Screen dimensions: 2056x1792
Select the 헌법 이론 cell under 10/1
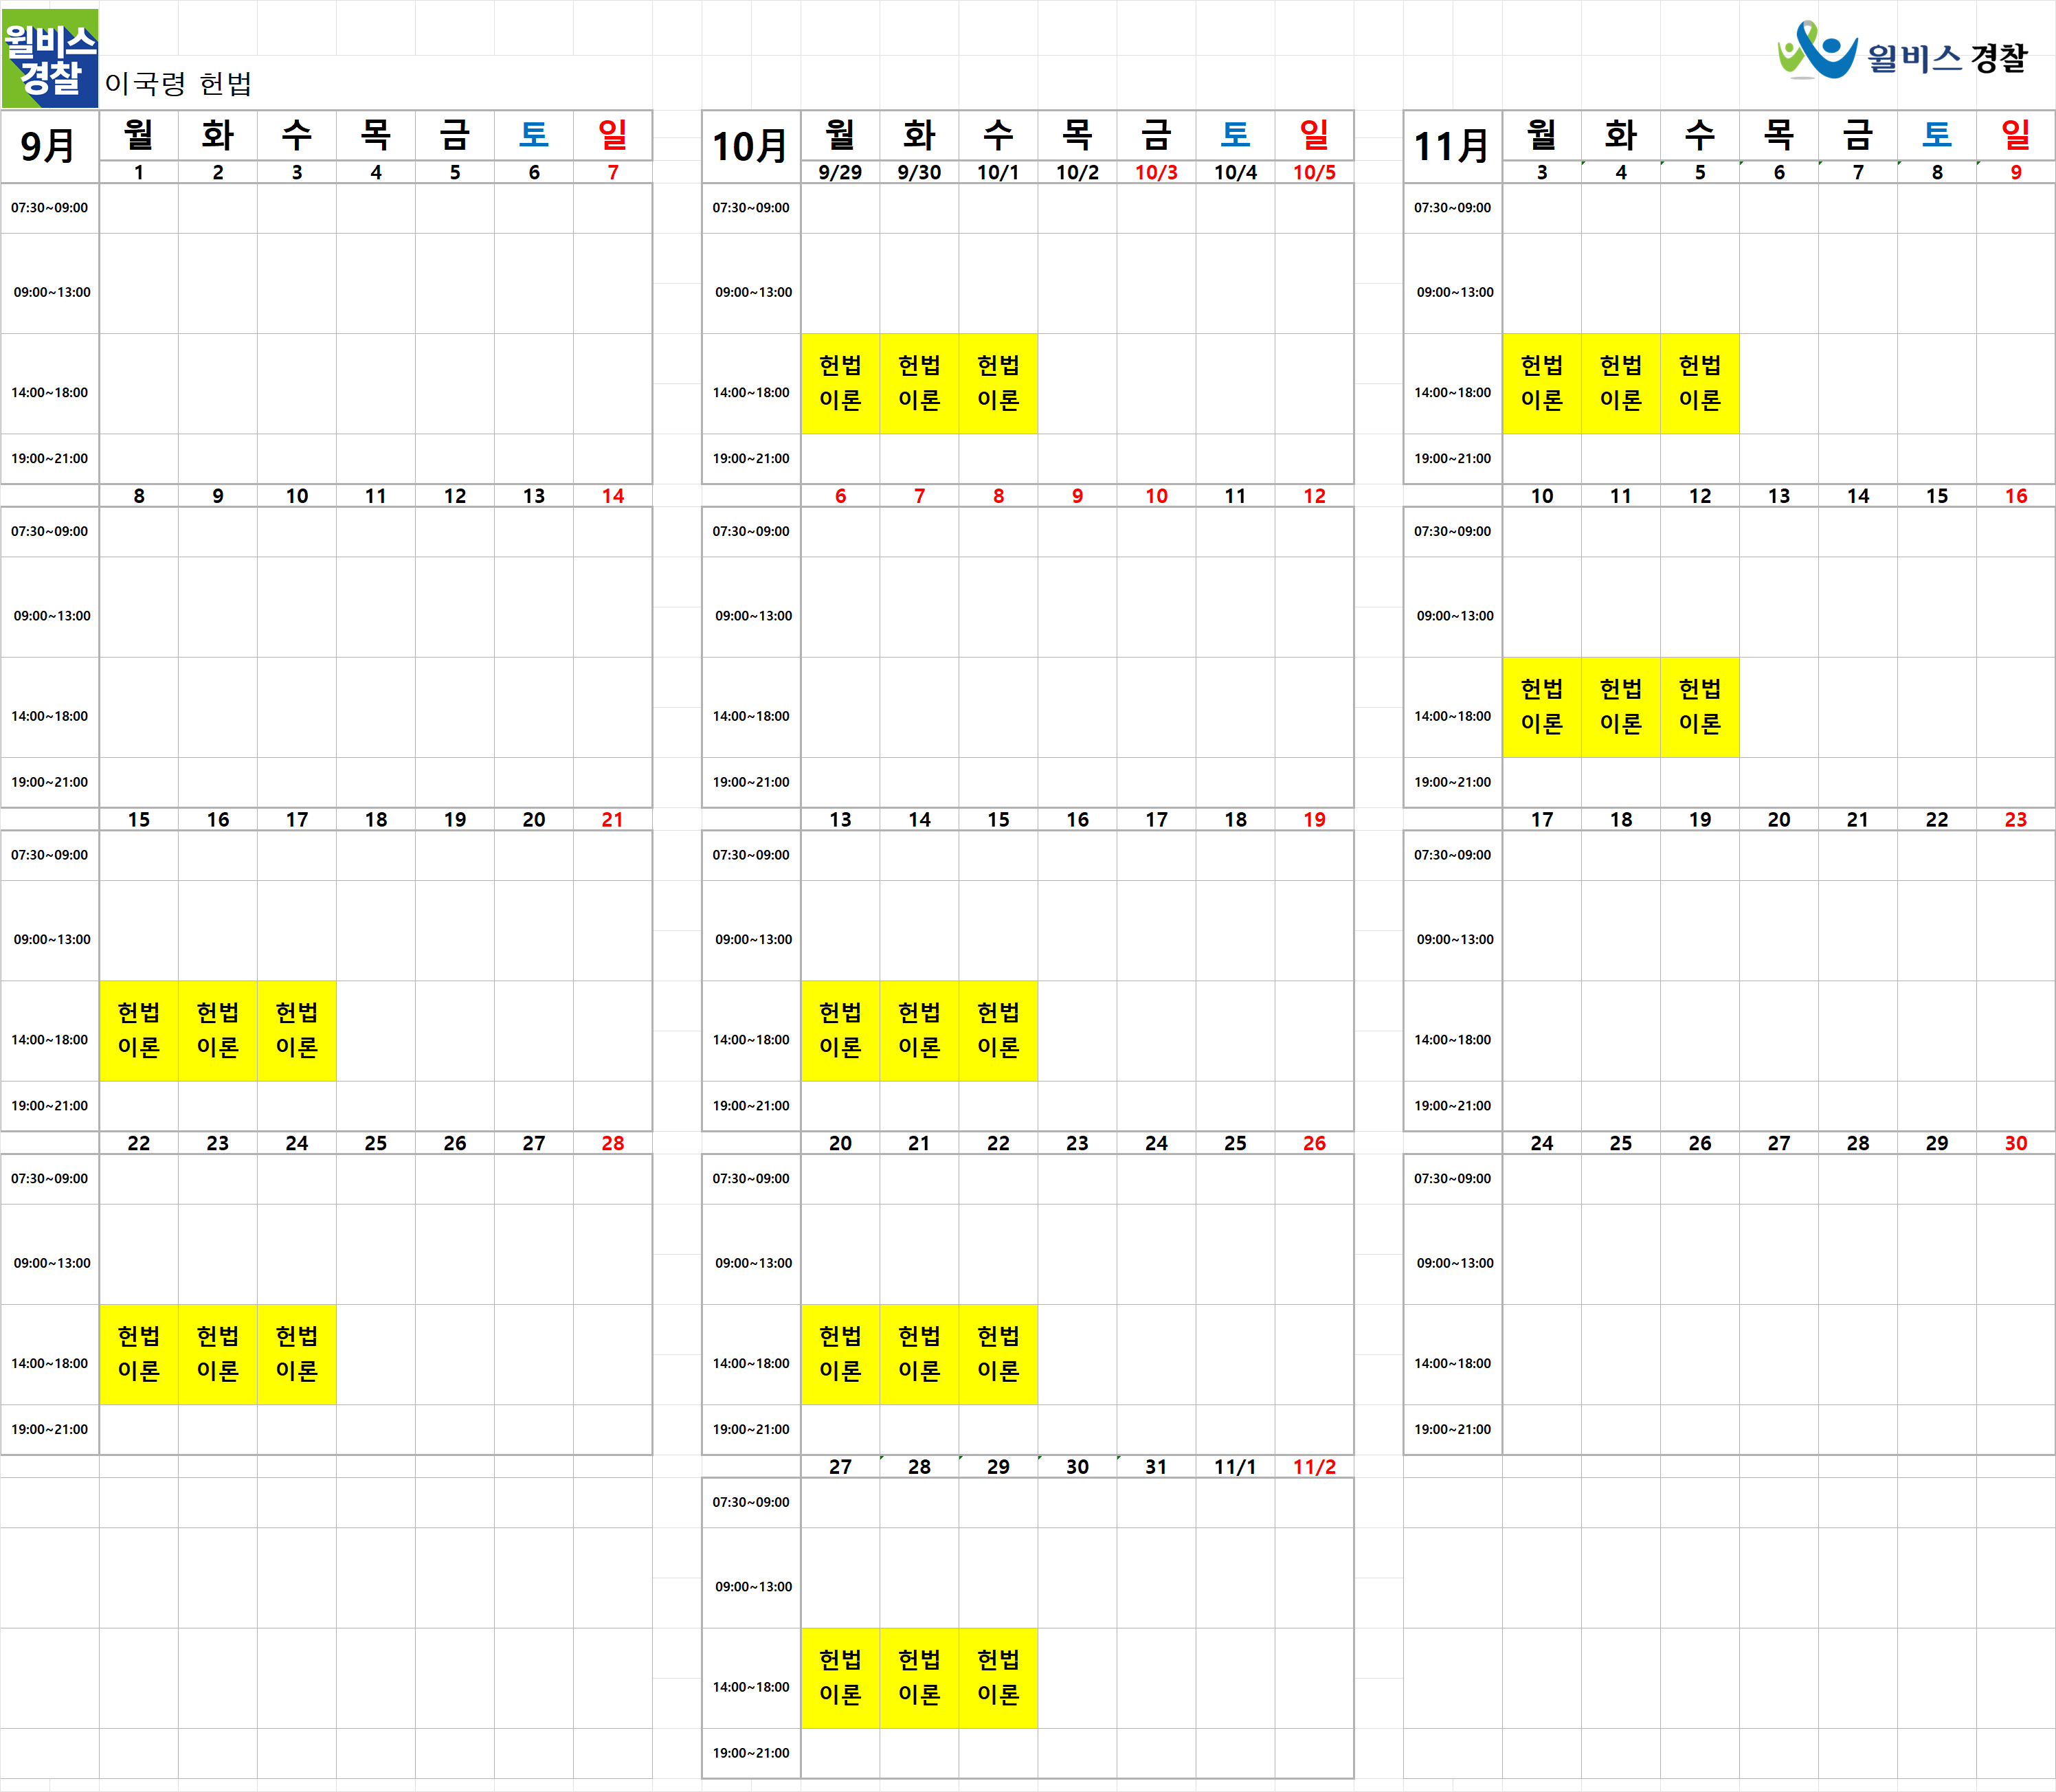pos(998,383)
